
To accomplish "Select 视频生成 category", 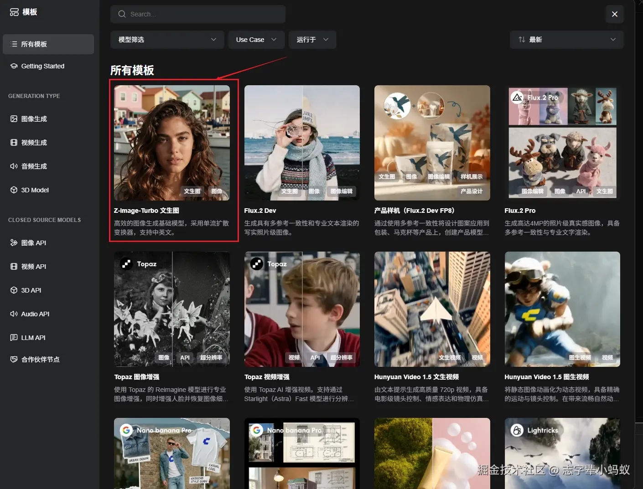I will [x=48, y=143].
